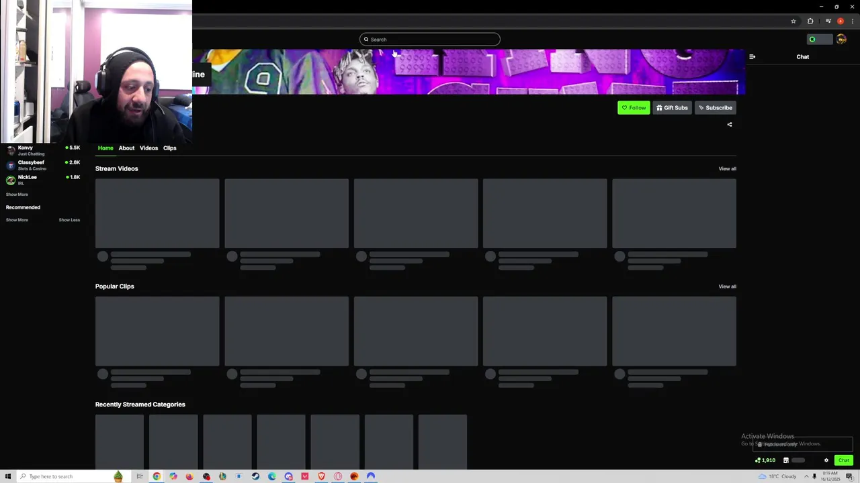Screen dimensions: 860x483
Task: Open Classybeef channel in sidebar
Action: (x=42, y=165)
